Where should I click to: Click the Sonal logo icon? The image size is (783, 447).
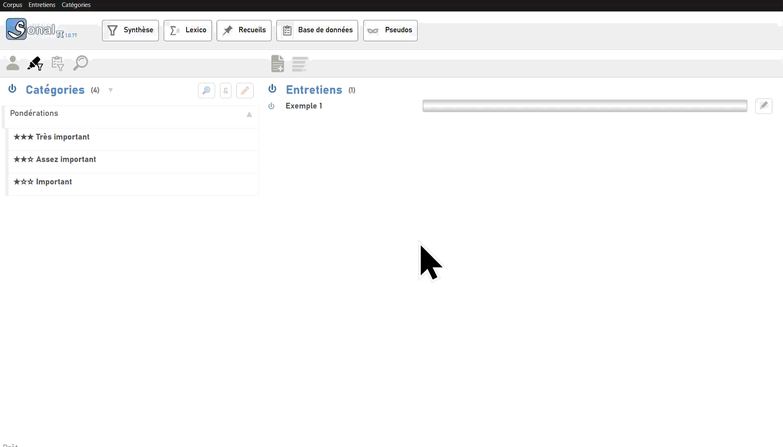[16, 29]
